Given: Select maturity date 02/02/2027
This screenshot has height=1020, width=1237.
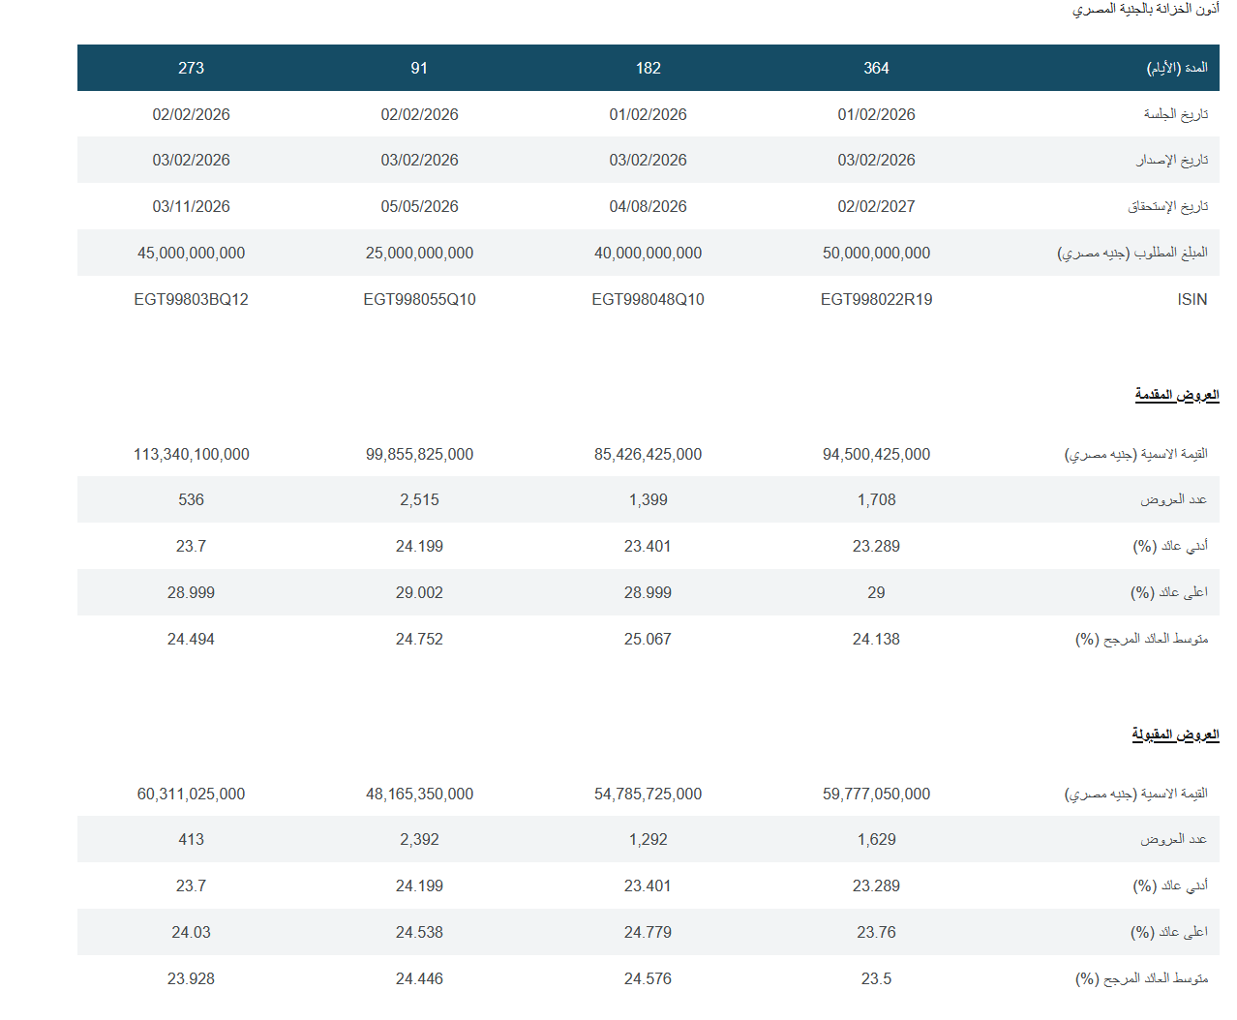Looking at the screenshot, I should coord(876,206).
